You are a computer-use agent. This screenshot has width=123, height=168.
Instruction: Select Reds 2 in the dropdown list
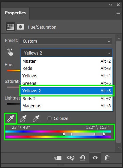point(67,98)
